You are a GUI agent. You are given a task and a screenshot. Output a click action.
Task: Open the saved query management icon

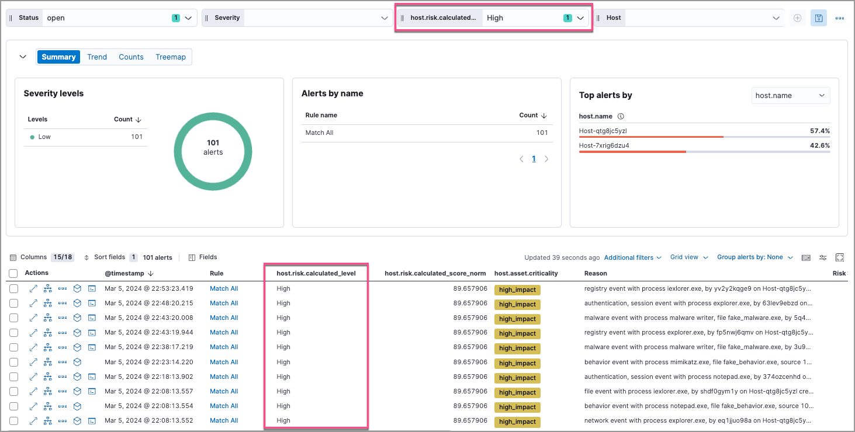click(x=818, y=18)
